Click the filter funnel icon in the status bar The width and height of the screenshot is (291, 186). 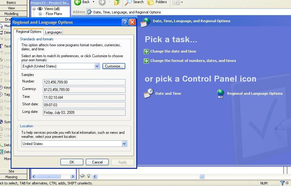pos(282,183)
